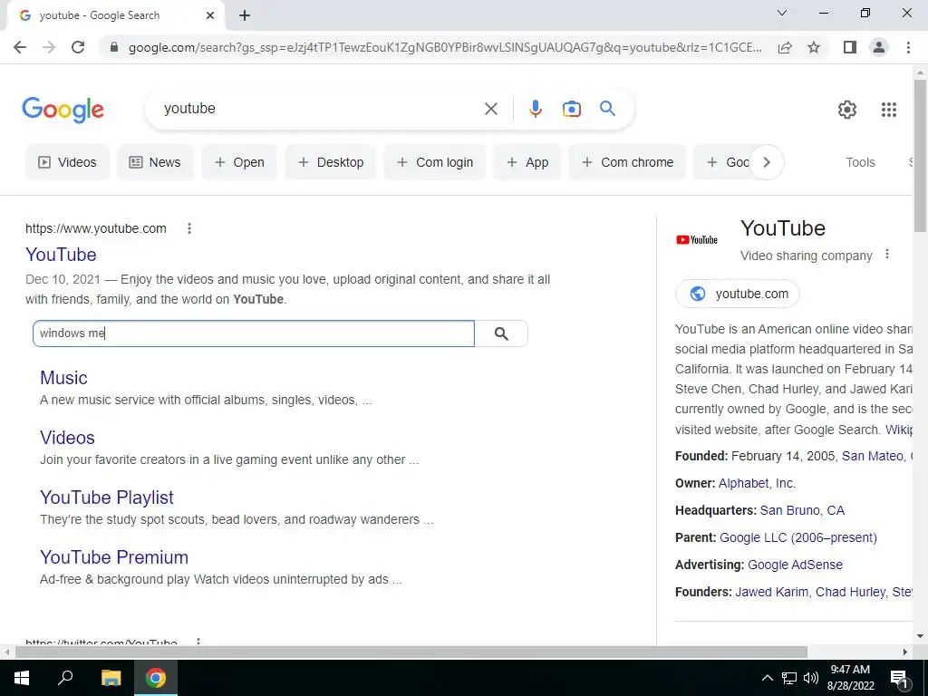View site info via the padlock icon
Screen dimensions: 928x696
[x=114, y=47]
